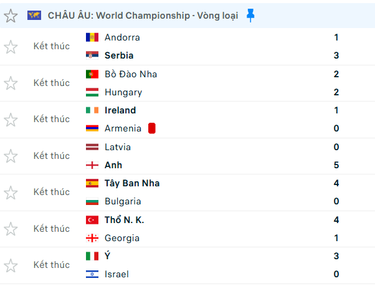375x286 pixels.
Task: Mark Latvia vs Anh match as favorite
Action: tap(11, 156)
